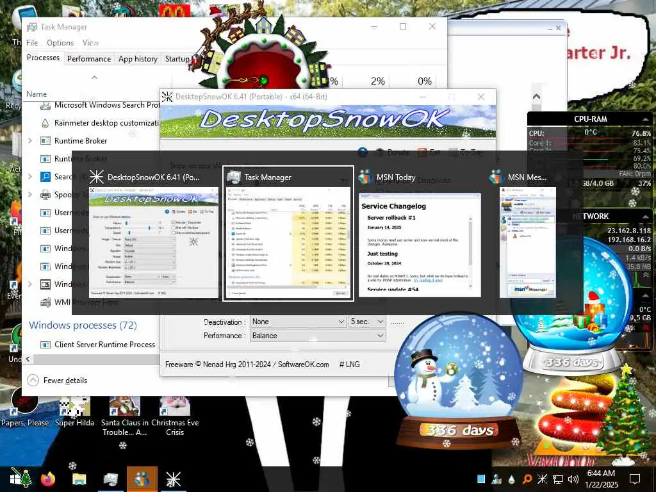Click the Task Manager title bar icon
Screen dimensions: 656x492
pyautogui.click(x=32, y=27)
